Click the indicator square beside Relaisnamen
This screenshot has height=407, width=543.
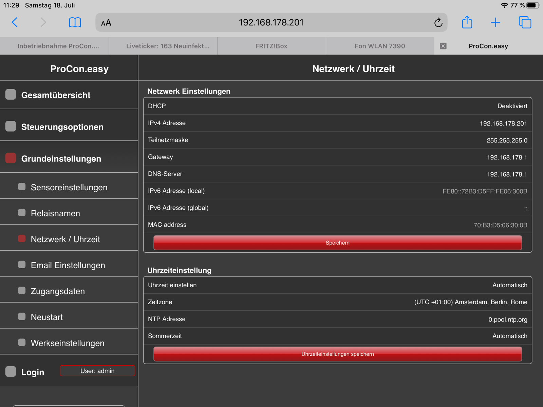(22, 212)
